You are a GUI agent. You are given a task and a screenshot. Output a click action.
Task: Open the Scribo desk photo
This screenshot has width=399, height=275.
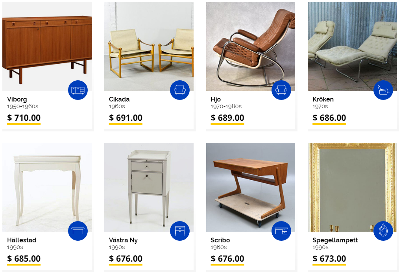[x=251, y=187]
